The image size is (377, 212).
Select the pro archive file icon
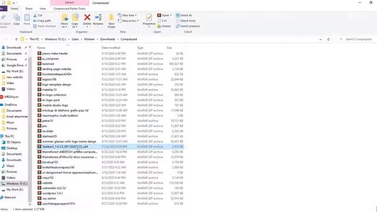[39, 126]
